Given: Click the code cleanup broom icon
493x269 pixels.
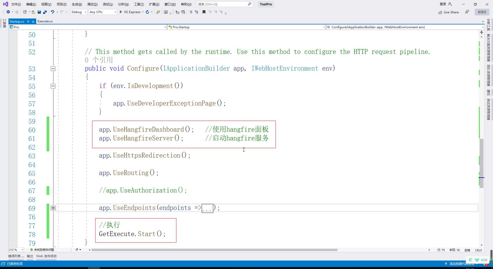Looking at the screenshot, I should (x=77, y=250).
